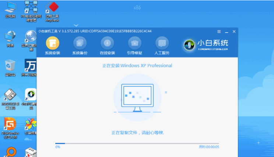274x157 pixels.
Task: Launch DiskGenius 分区大师 shortcut
Action: point(10,128)
